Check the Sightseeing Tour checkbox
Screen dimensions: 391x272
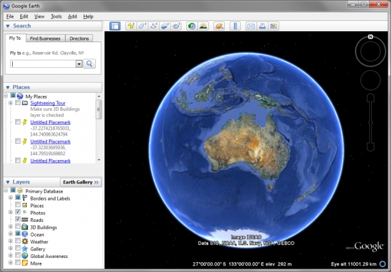click(x=18, y=103)
